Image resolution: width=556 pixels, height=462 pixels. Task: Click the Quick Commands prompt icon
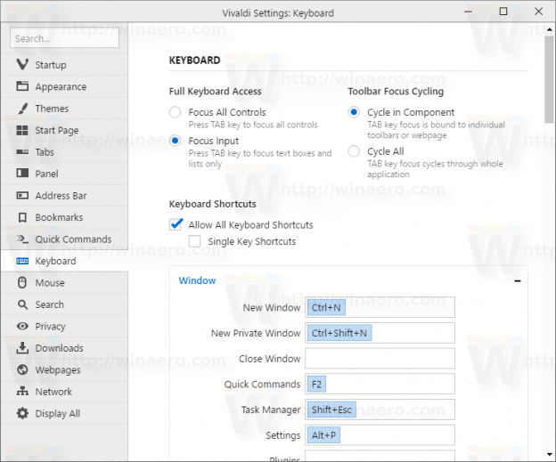click(22, 239)
